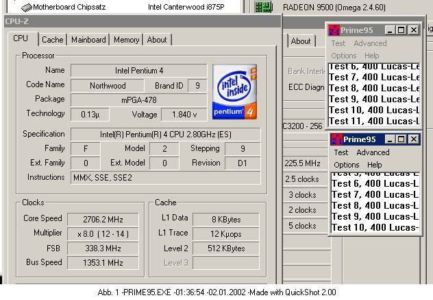433x300 pixels.
Task: Open the Test menu in the lower Prime95
Action: pos(341,152)
